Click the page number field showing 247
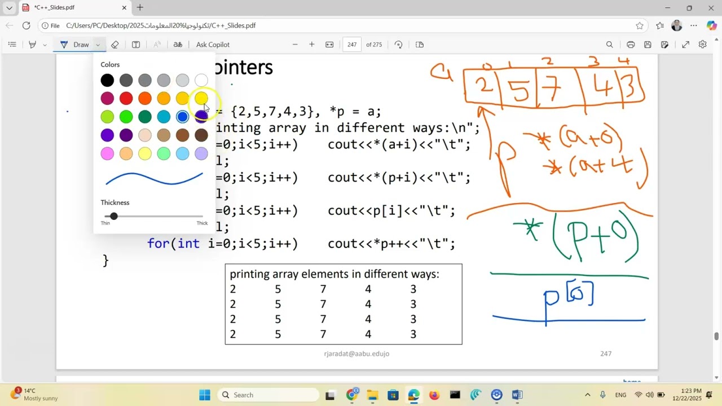This screenshot has height=406, width=722. pos(352,45)
